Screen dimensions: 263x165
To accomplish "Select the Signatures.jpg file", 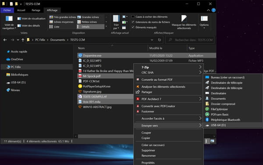I will point(92,92).
